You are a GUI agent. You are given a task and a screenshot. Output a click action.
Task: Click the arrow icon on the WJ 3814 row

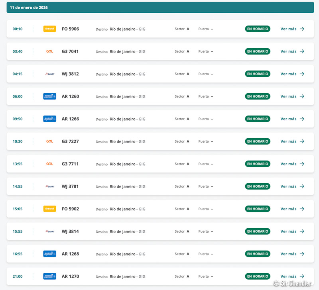[x=302, y=231]
